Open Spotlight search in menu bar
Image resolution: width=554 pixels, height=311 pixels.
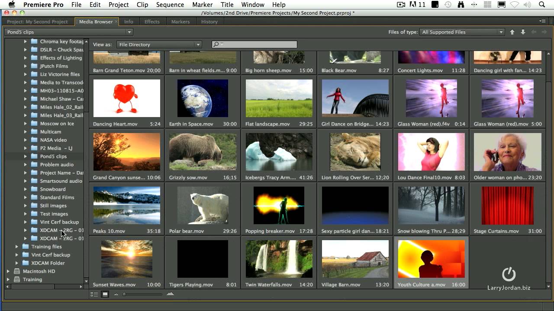(542, 5)
